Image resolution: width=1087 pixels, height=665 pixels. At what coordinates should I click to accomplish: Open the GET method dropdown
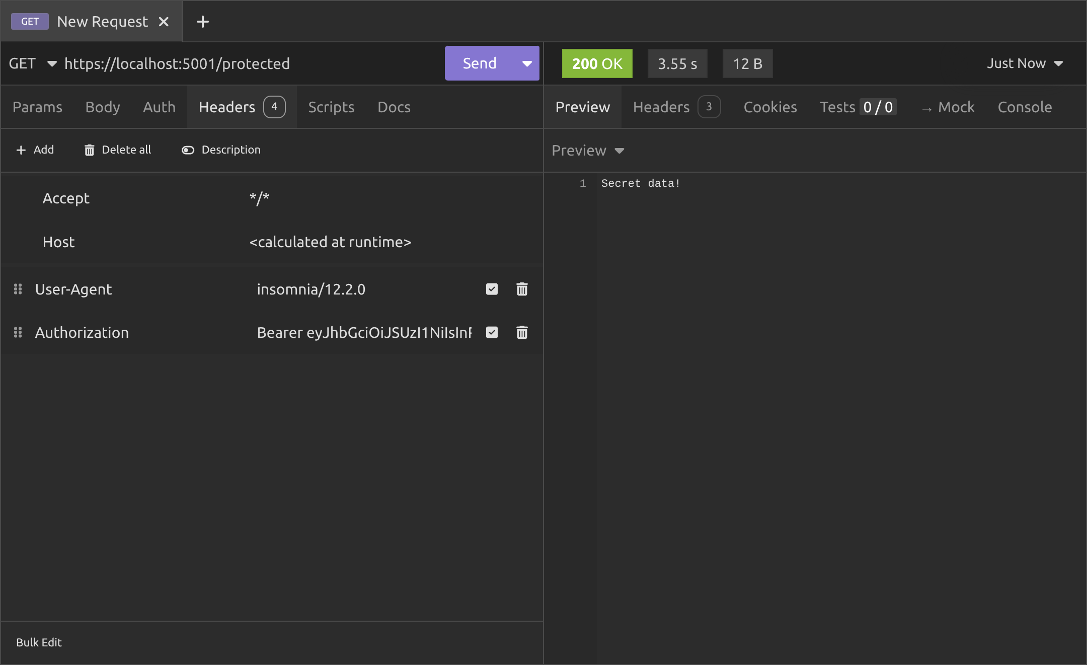tap(32, 64)
